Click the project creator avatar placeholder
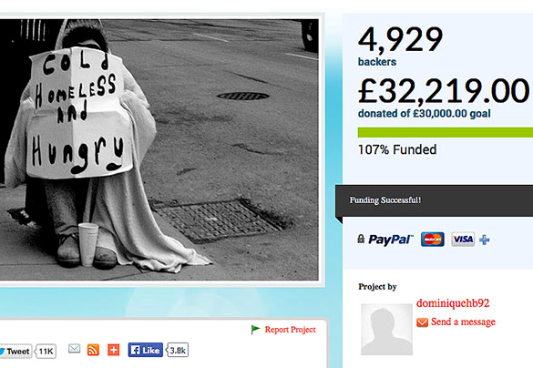The height and width of the screenshot is (368, 533). click(386, 329)
